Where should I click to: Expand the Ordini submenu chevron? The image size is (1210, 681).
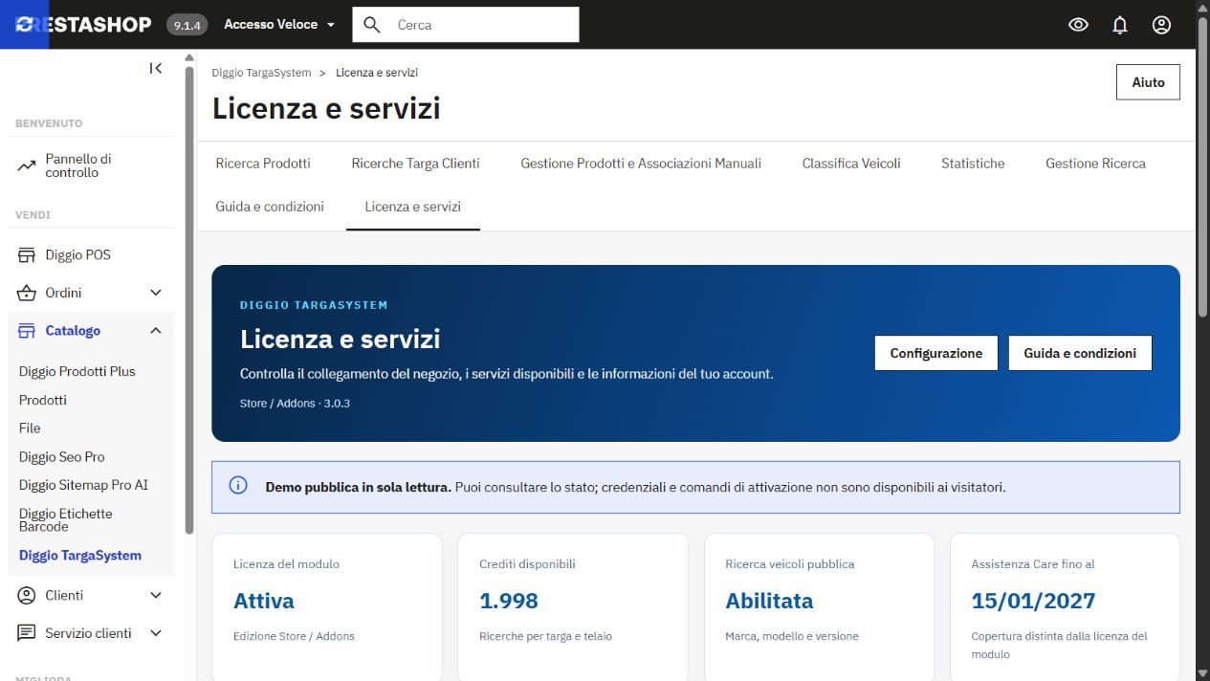pyautogui.click(x=157, y=293)
